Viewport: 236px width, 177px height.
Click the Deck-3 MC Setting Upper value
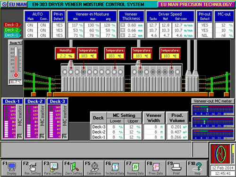(x=134, y=127)
